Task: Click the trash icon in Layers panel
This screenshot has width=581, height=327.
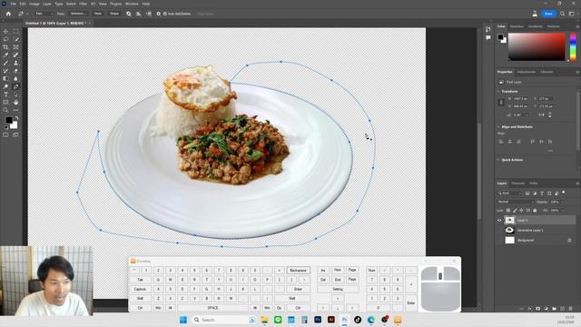Action: coord(570,309)
